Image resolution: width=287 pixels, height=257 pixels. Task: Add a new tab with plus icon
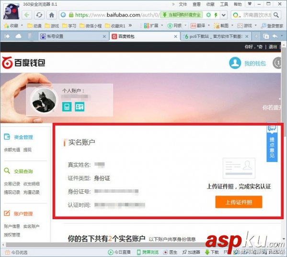point(256,36)
